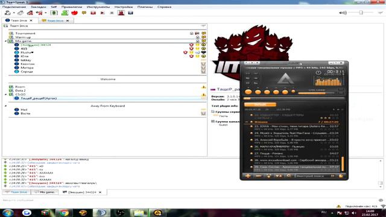Seek in the AIMP track progress bar

coord(294,98)
